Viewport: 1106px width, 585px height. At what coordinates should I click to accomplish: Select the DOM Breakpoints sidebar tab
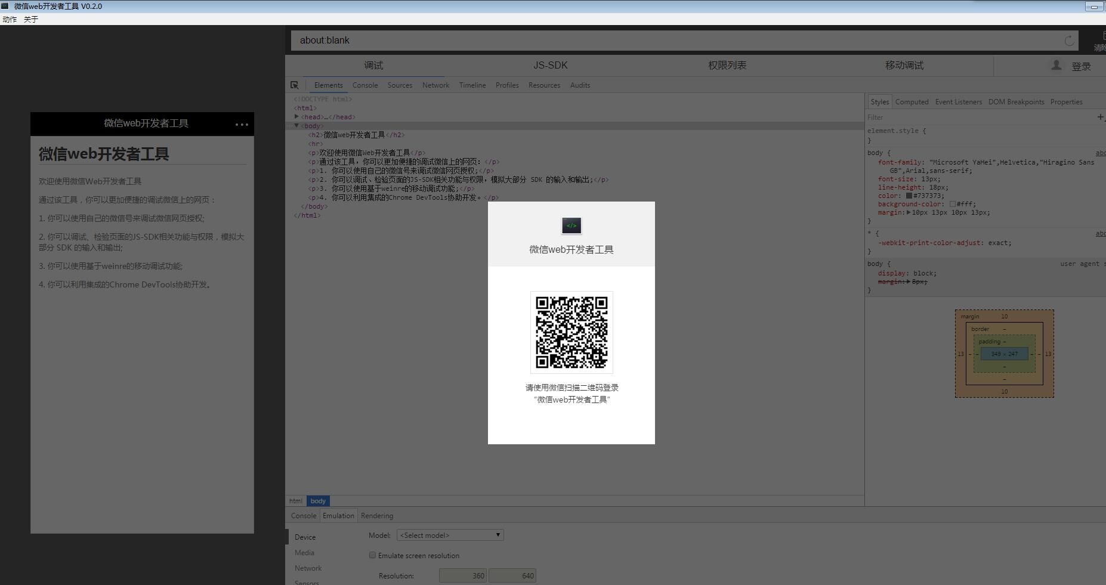click(x=1016, y=102)
